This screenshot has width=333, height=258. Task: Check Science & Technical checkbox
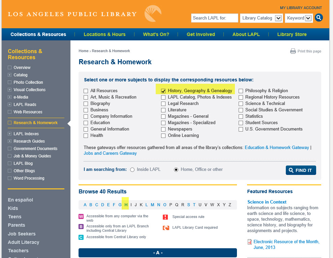click(x=241, y=104)
